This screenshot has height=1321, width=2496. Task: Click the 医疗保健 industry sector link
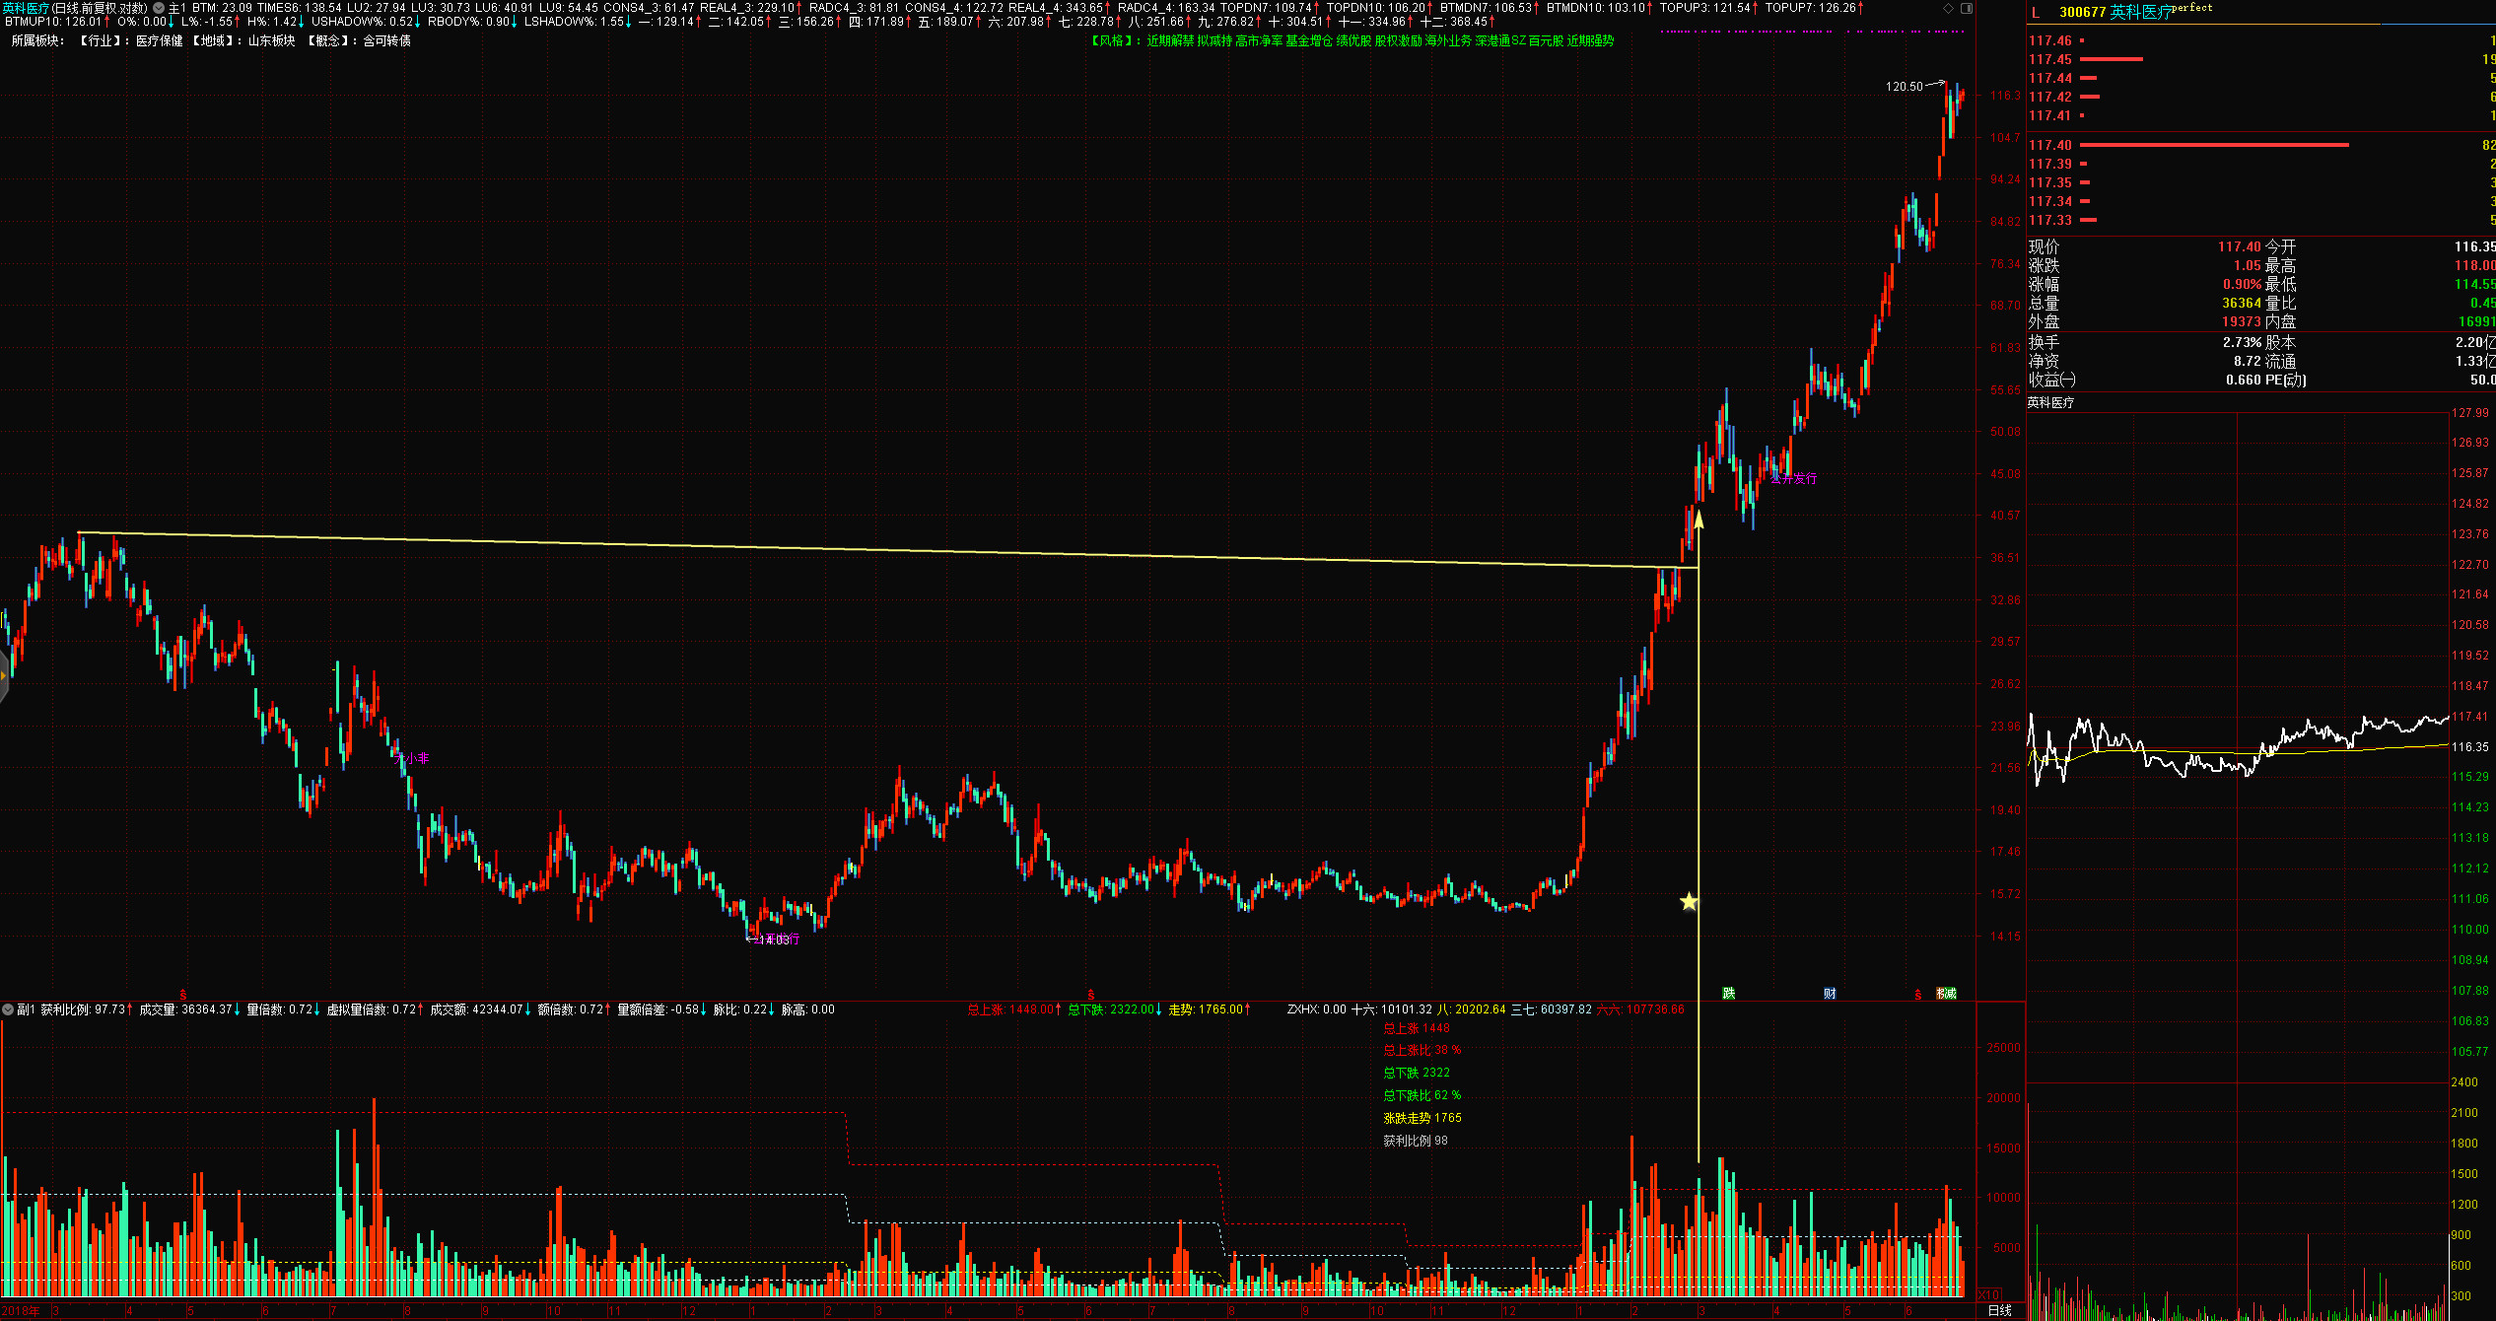click(x=159, y=40)
